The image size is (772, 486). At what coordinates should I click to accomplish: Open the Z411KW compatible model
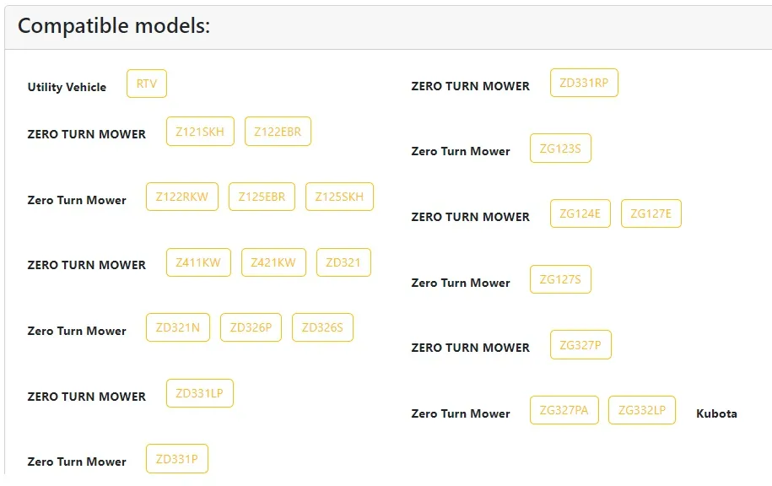(198, 262)
